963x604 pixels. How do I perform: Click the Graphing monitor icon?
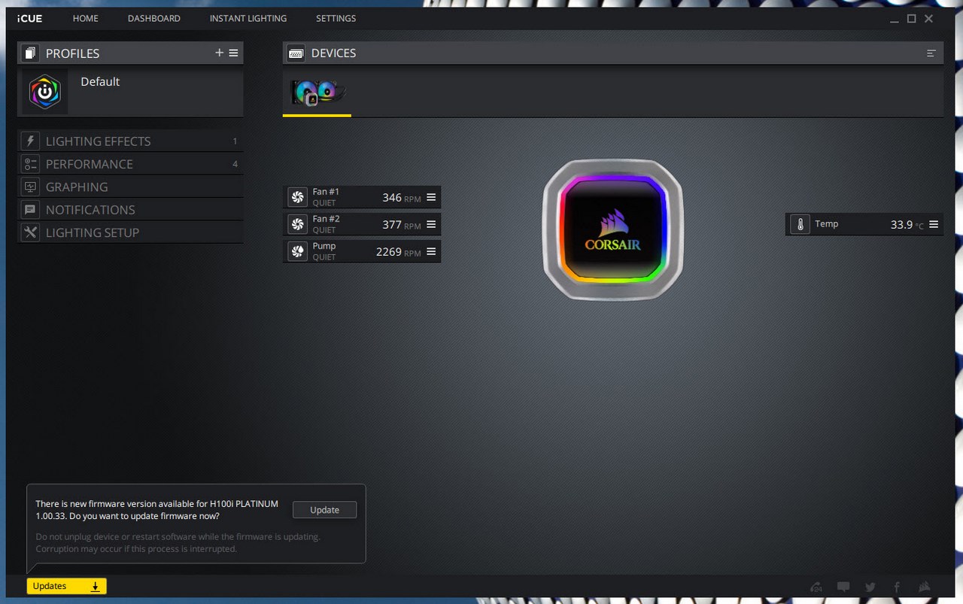[x=30, y=187]
